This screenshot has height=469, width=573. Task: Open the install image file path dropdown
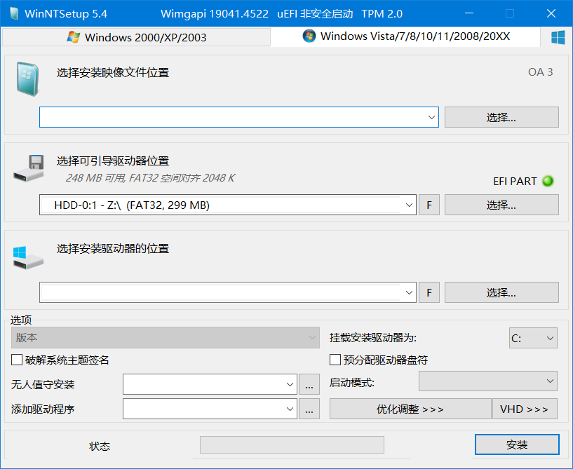tap(431, 117)
